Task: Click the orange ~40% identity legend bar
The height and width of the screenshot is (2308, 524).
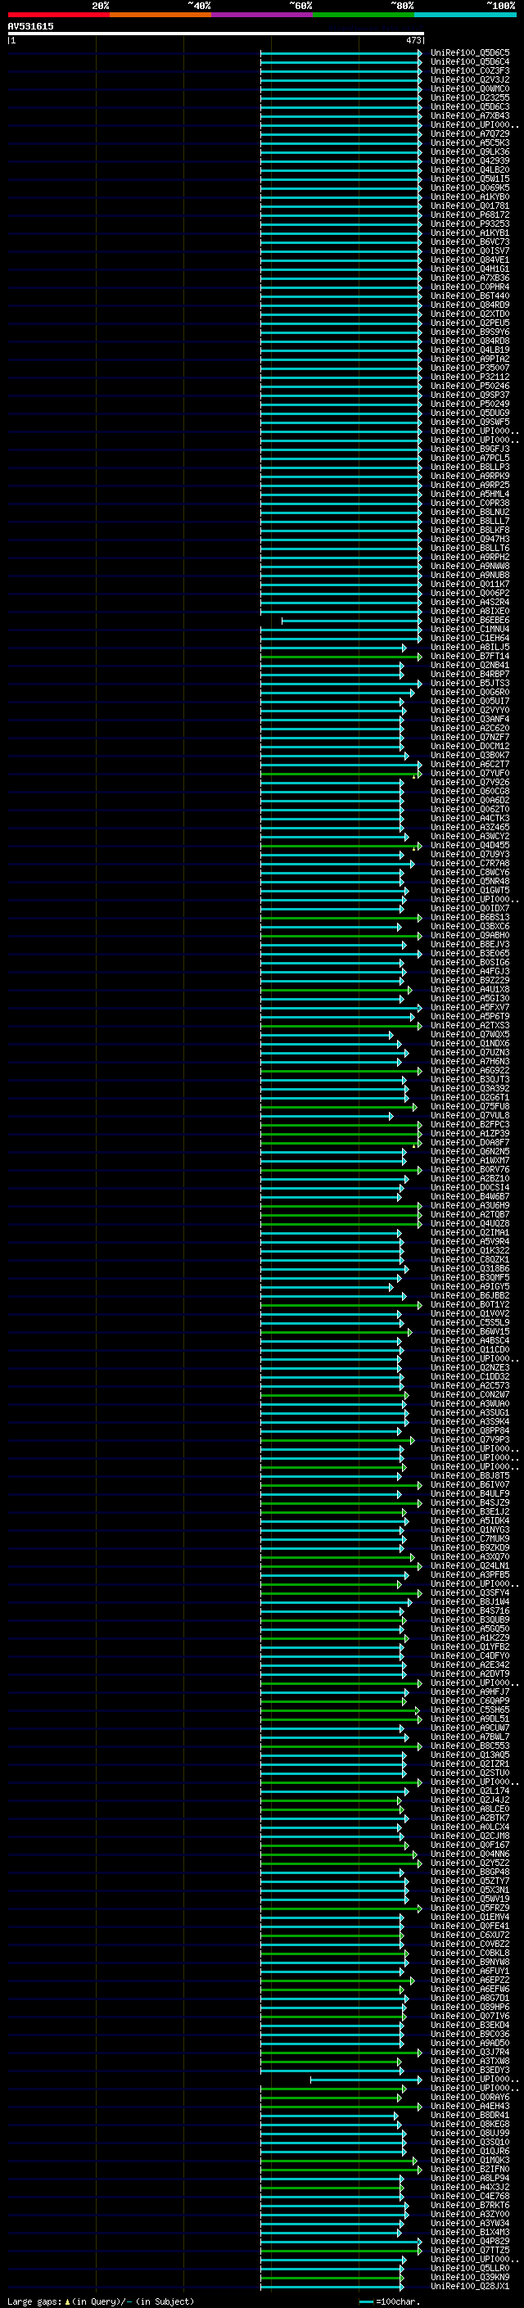Action: tap(160, 15)
